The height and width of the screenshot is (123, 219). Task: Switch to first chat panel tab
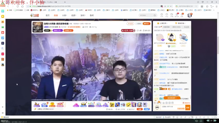click(157, 27)
